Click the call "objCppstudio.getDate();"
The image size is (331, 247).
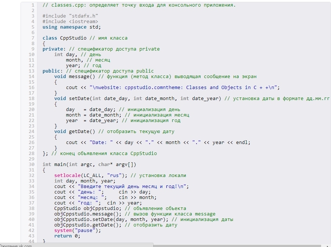[x=88, y=225]
